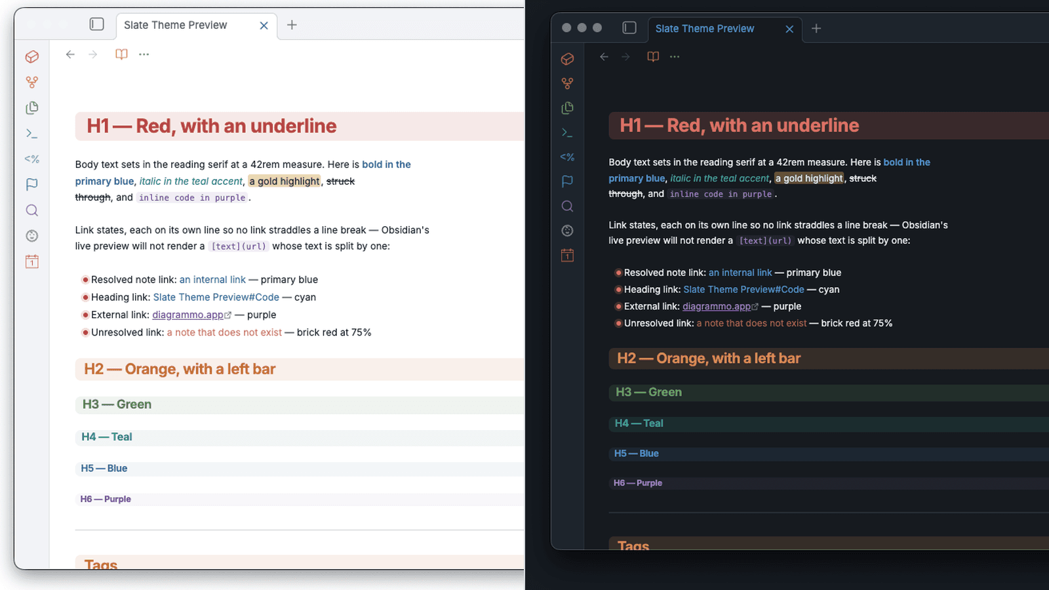Click 'italic in the teal accent' in the dark window
The width and height of the screenshot is (1049, 590).
tap(719, 178)
